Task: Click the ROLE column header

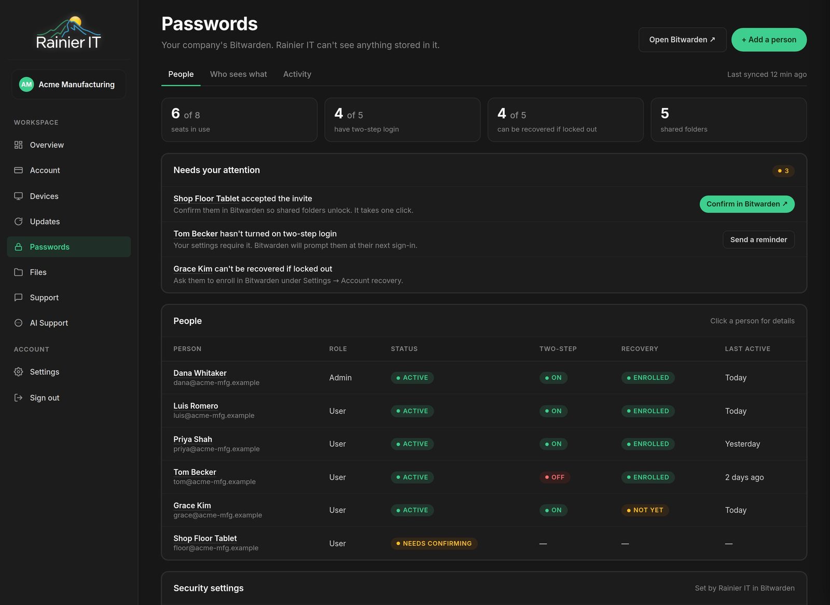Action: coord(338,349)
